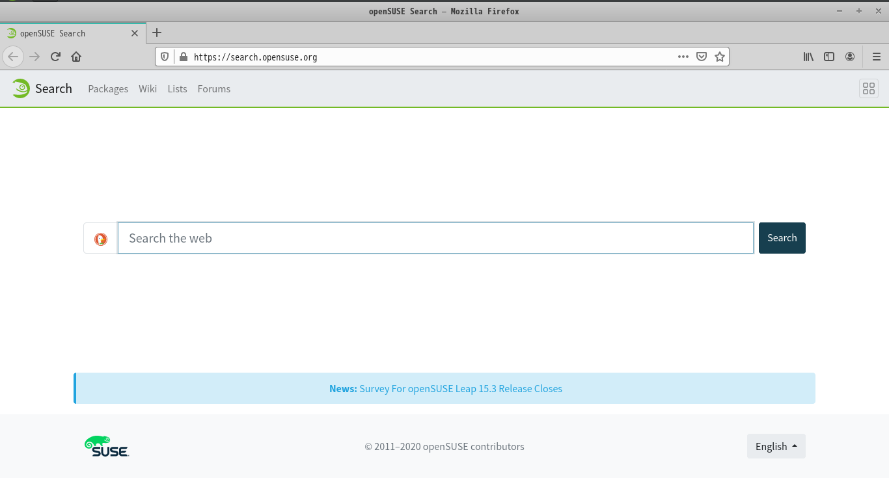Screen dimensions: 889x478
Task: Open the Firefox account icon
Action: point(850,57)
